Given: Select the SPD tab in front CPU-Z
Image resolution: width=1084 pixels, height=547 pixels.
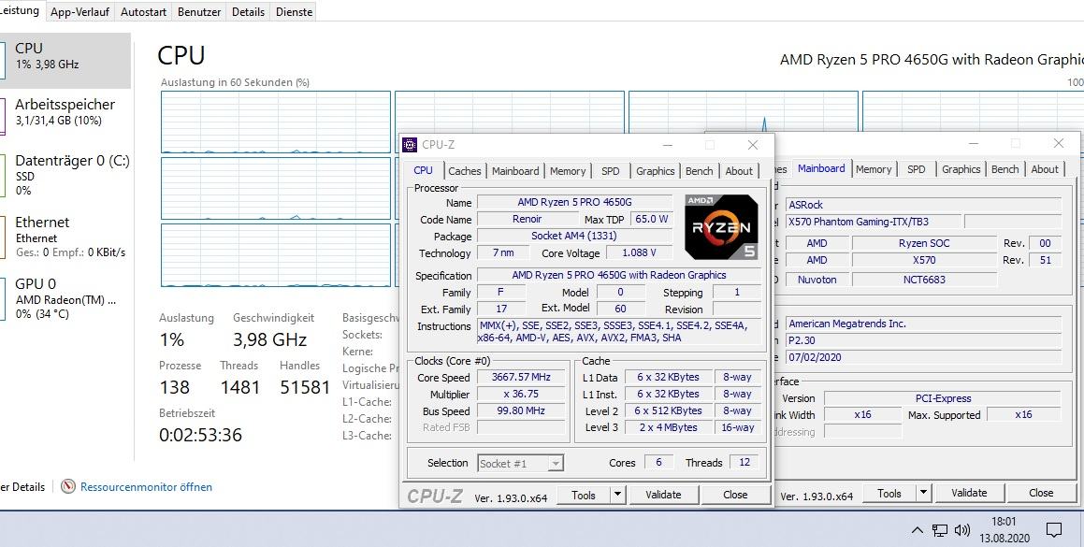Looking at the screenshot, I should point(611,171).
